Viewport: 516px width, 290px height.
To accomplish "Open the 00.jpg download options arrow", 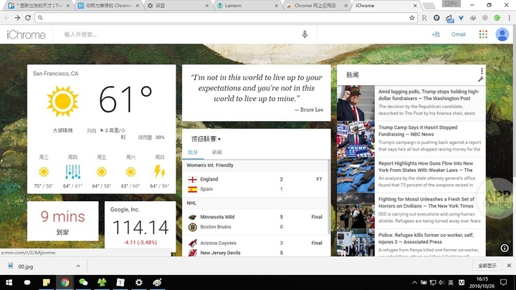I will pyautogui.click(x=78, y=266).
